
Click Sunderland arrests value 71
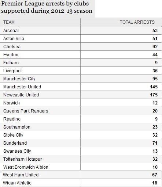coord(155,143)
